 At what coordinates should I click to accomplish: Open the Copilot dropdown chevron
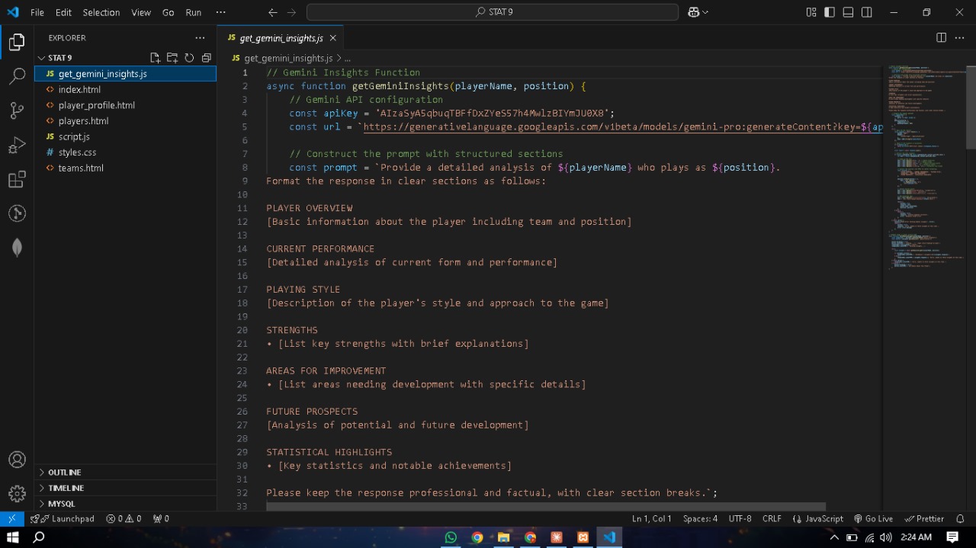(705, 12)
